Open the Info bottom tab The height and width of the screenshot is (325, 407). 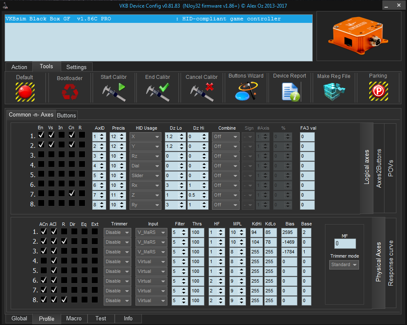point(128,319)
